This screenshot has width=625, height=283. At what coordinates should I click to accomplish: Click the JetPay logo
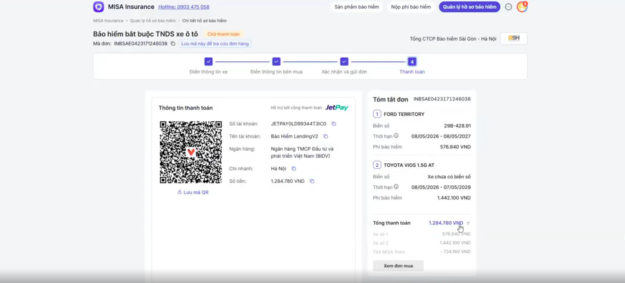pyautogui.click(x=336, y=108)
